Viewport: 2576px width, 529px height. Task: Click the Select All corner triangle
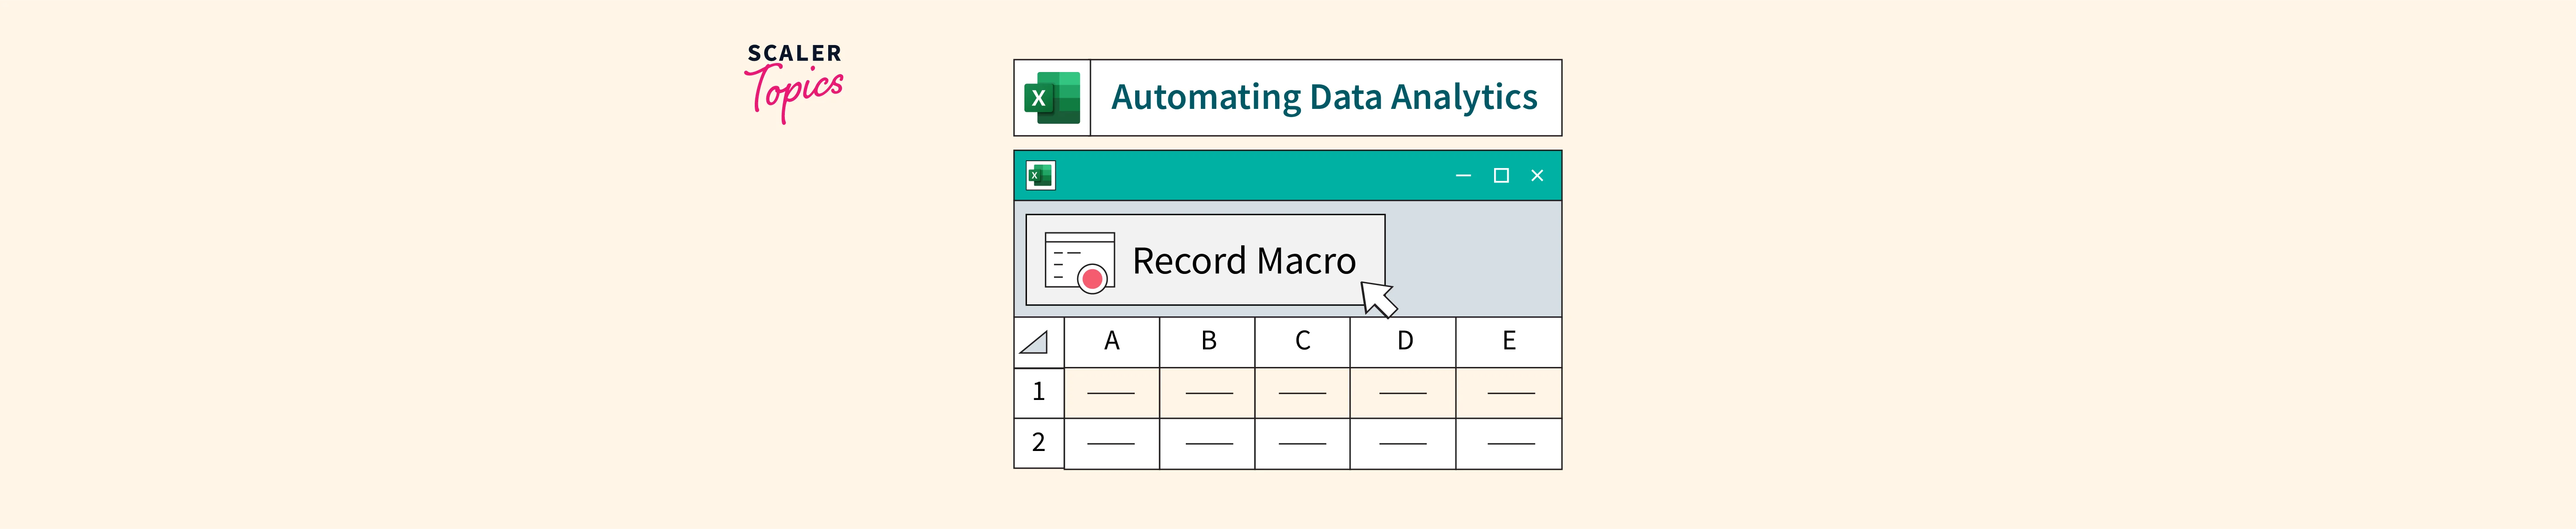click(x=1036, y=343)
